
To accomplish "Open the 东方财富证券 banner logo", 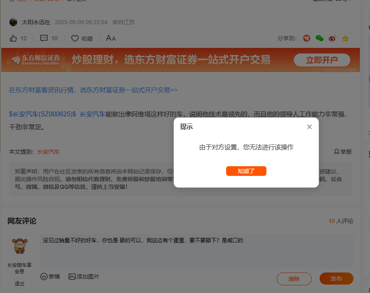I will click(x=36, y=60).
